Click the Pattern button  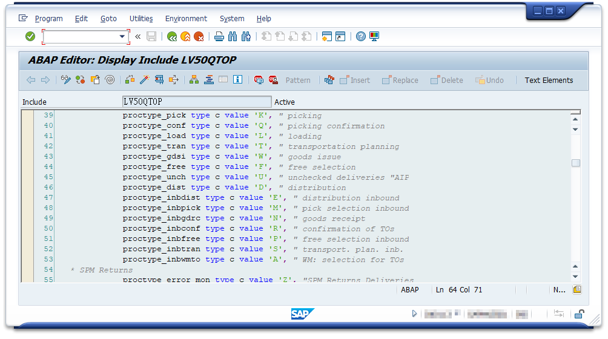click(298, 81)
